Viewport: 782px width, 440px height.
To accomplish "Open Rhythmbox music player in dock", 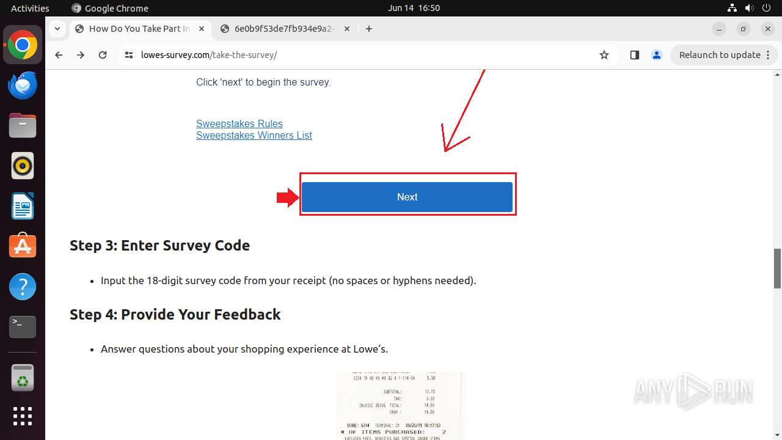I will 23,166.
